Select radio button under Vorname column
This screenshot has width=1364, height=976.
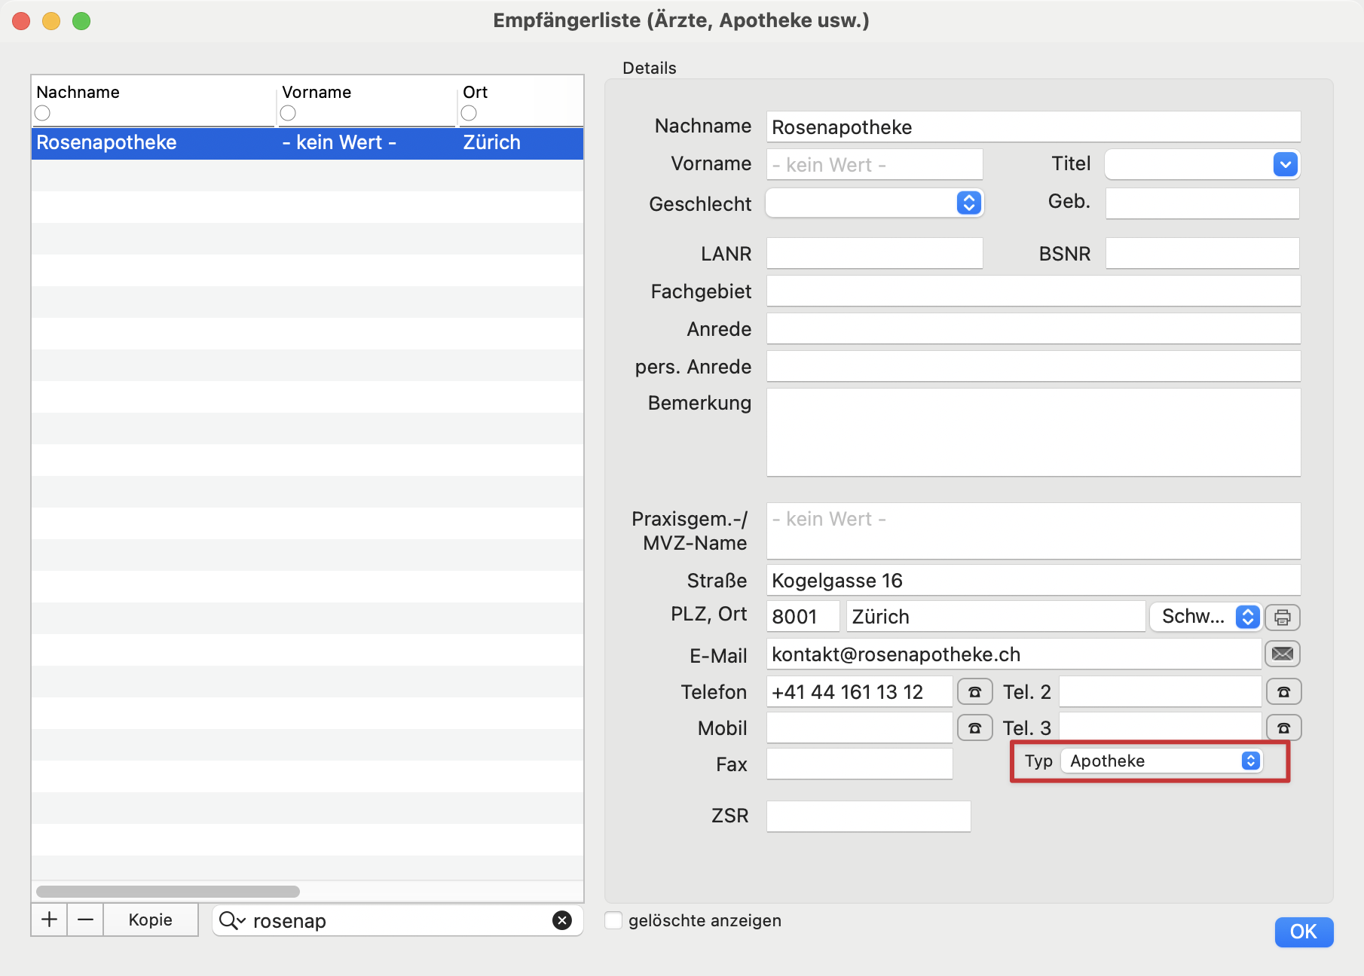point(288,113)
